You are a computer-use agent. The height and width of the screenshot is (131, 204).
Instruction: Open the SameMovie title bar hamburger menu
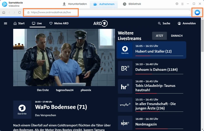point(182,4)
